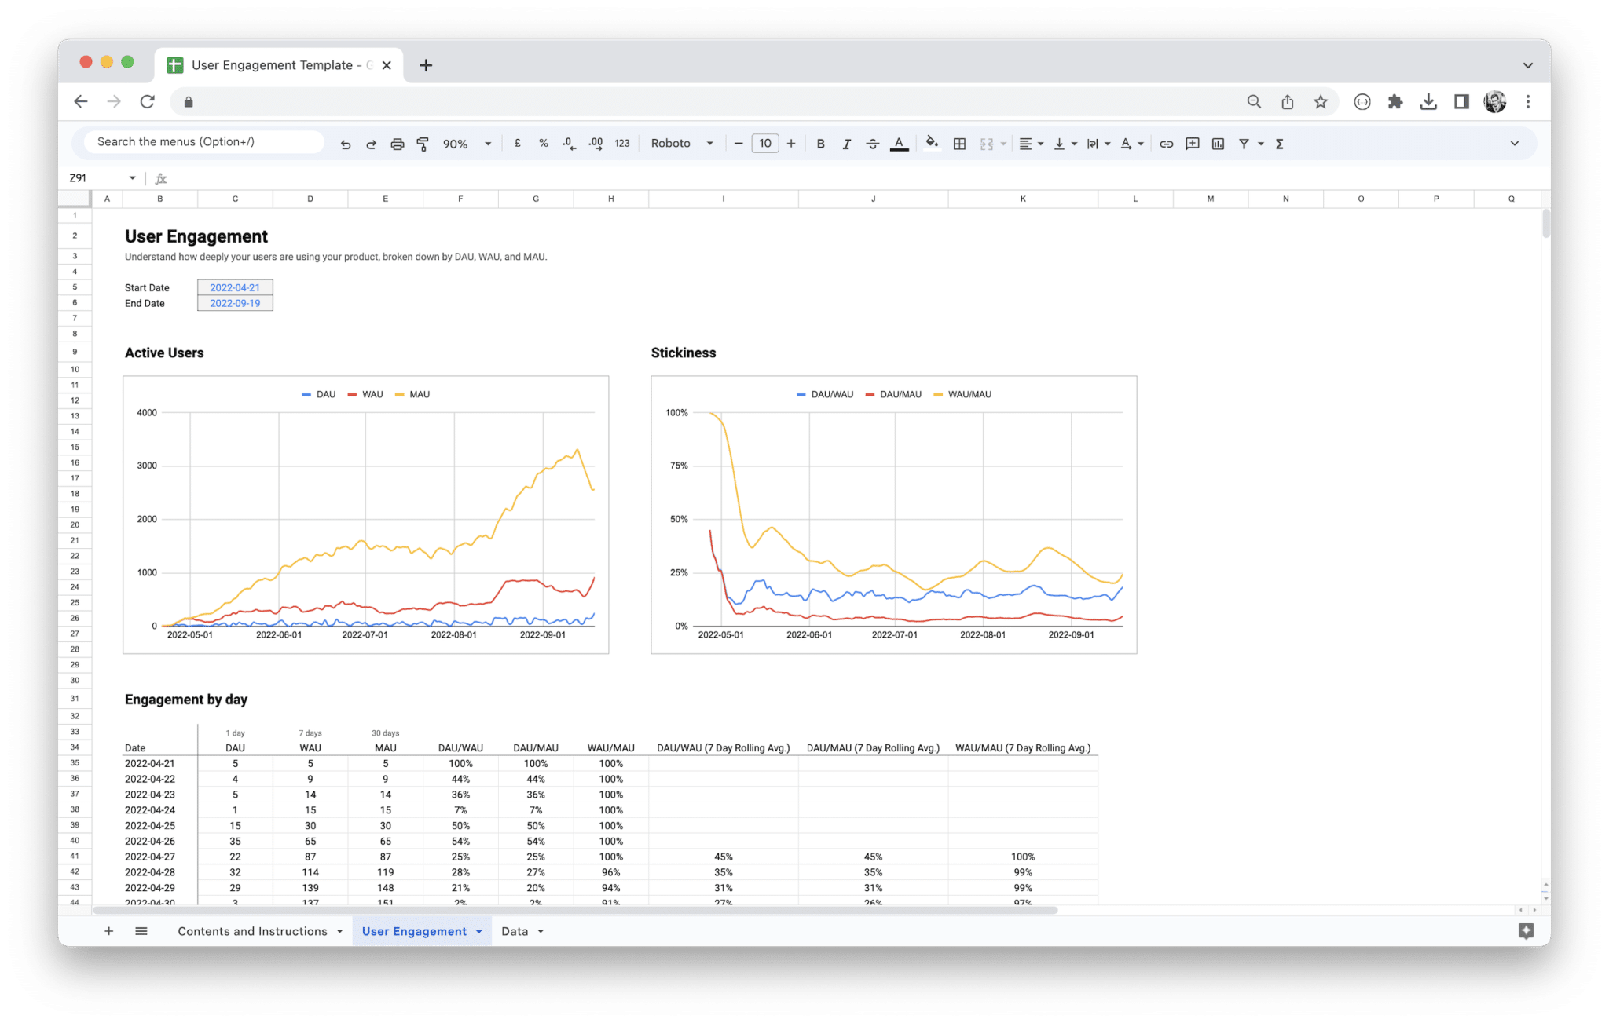Screen dimensions: 1609x1023
Task: Click the Undo icon
Action: pyautogui.click(x=346, y=143)
